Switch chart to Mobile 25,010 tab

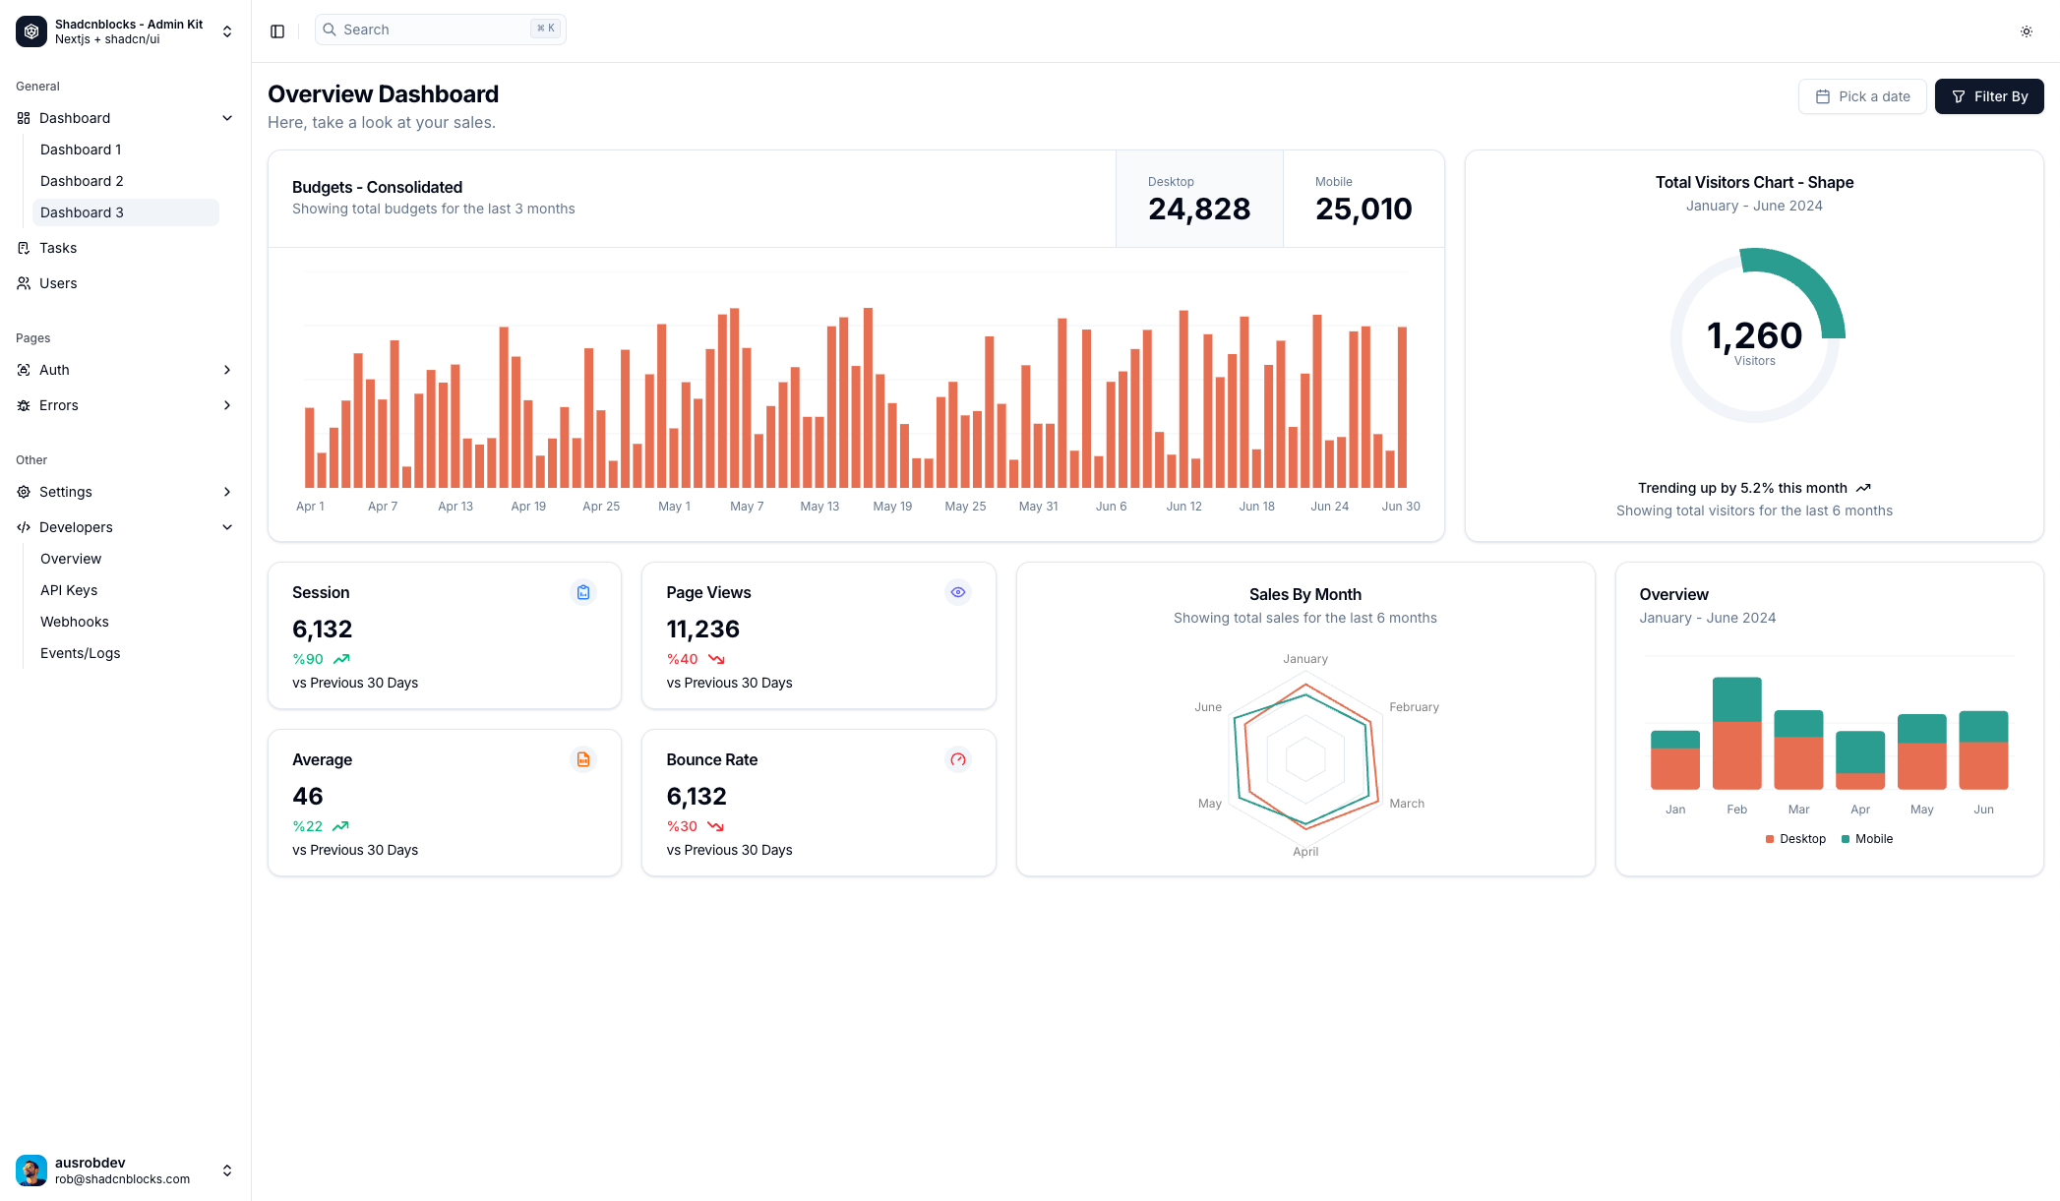1363,199
